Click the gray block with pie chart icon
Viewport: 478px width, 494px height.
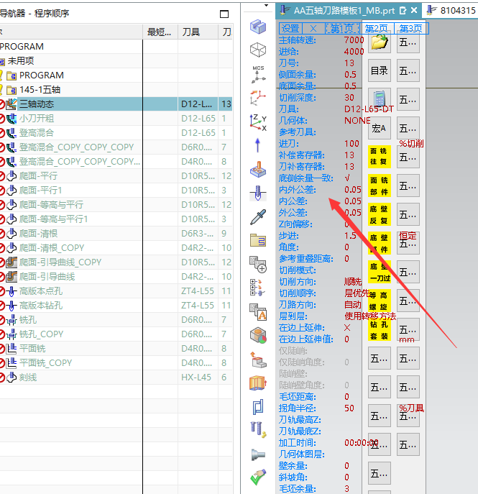pos(258,335)
